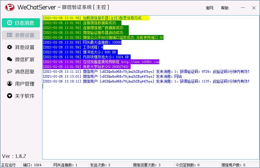Click the 正在运行 status bar entry
Viewport: 260px width, 168px height.
click(9, 165)
